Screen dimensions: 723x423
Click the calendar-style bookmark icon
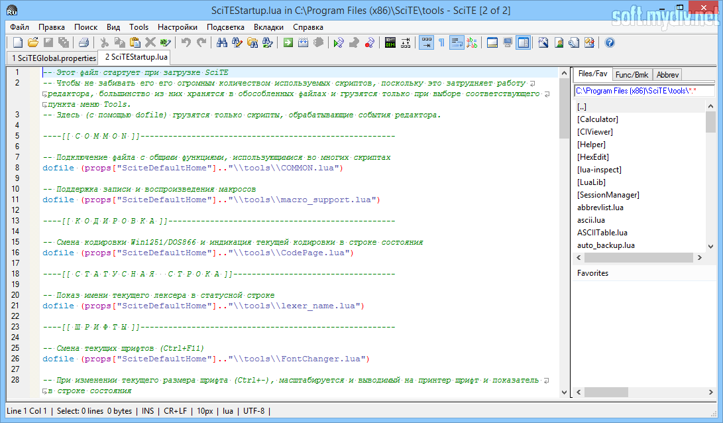[x=303, y=43]
